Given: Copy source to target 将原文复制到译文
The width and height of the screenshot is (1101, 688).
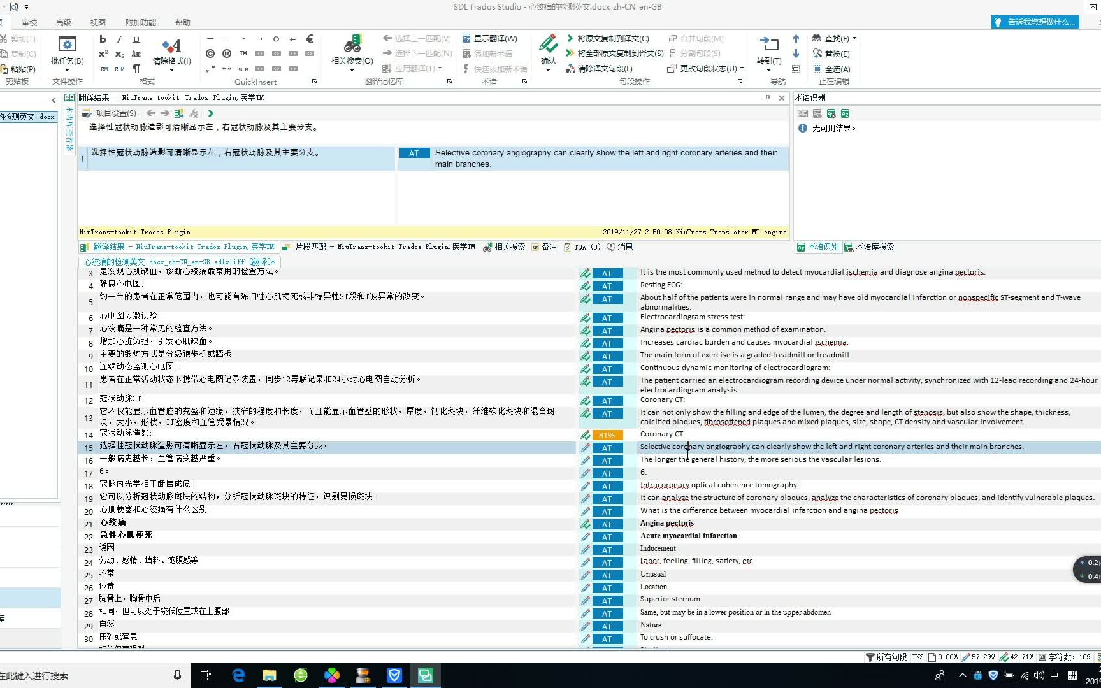Looking at the screenshot, I should pos(607,38).
